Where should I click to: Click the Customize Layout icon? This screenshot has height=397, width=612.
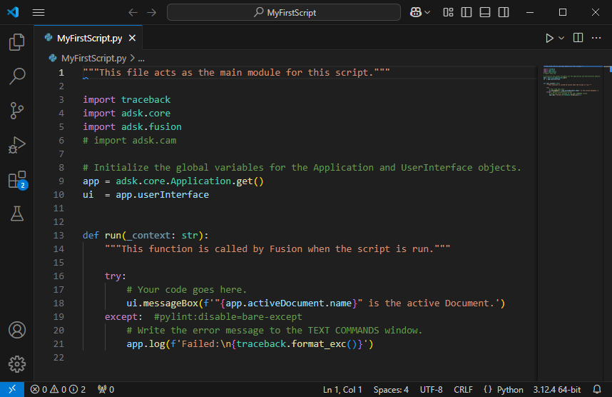click(448, 13)
